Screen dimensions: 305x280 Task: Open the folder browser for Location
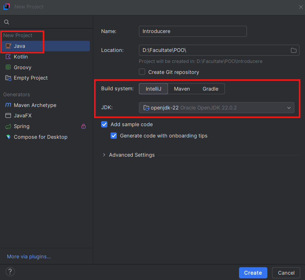[293, 50]
